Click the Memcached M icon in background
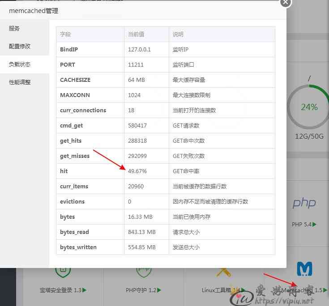 (304, 269)
